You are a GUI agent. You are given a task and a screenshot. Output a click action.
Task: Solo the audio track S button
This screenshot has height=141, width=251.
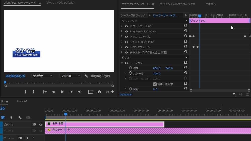[x=33, y=138]
